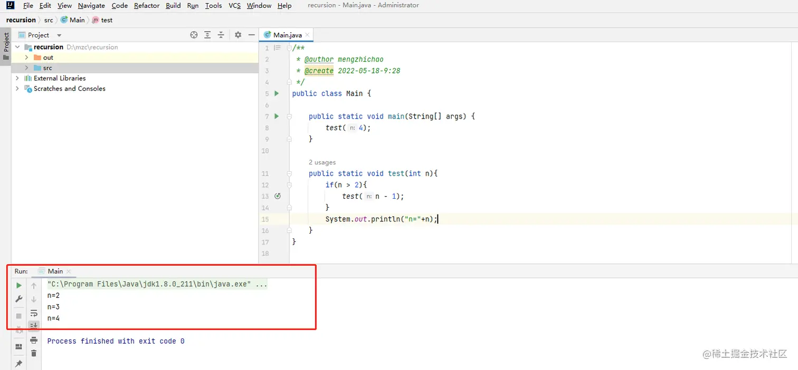Hide the Project panel with minus icon
The height and width of the screenshot is (370, 798).
pyautogui.click(x=252, y=35)
